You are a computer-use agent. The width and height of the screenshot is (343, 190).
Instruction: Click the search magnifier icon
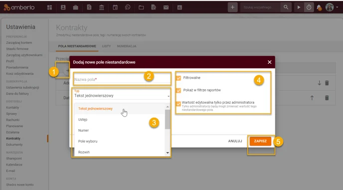click(286, 7)
